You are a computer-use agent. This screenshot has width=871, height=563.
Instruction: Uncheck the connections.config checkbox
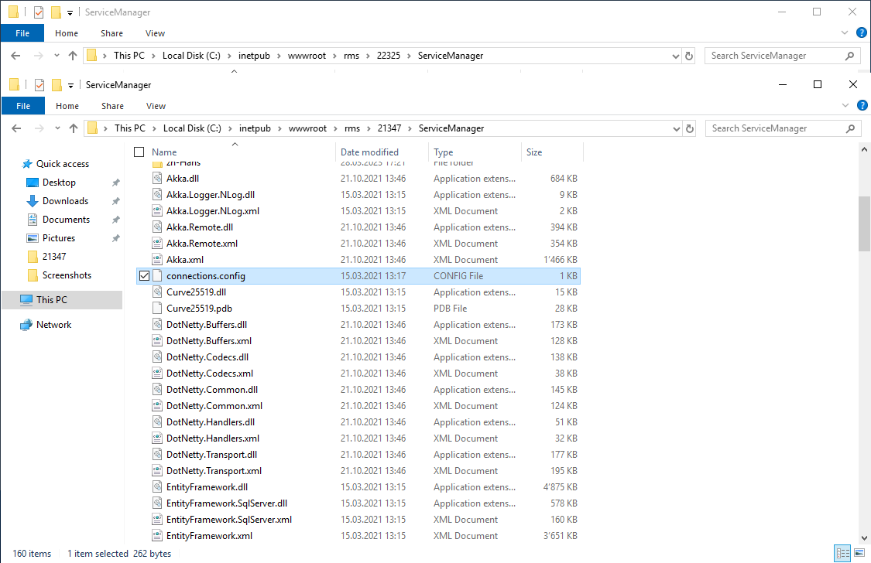[x=145, y=275]
